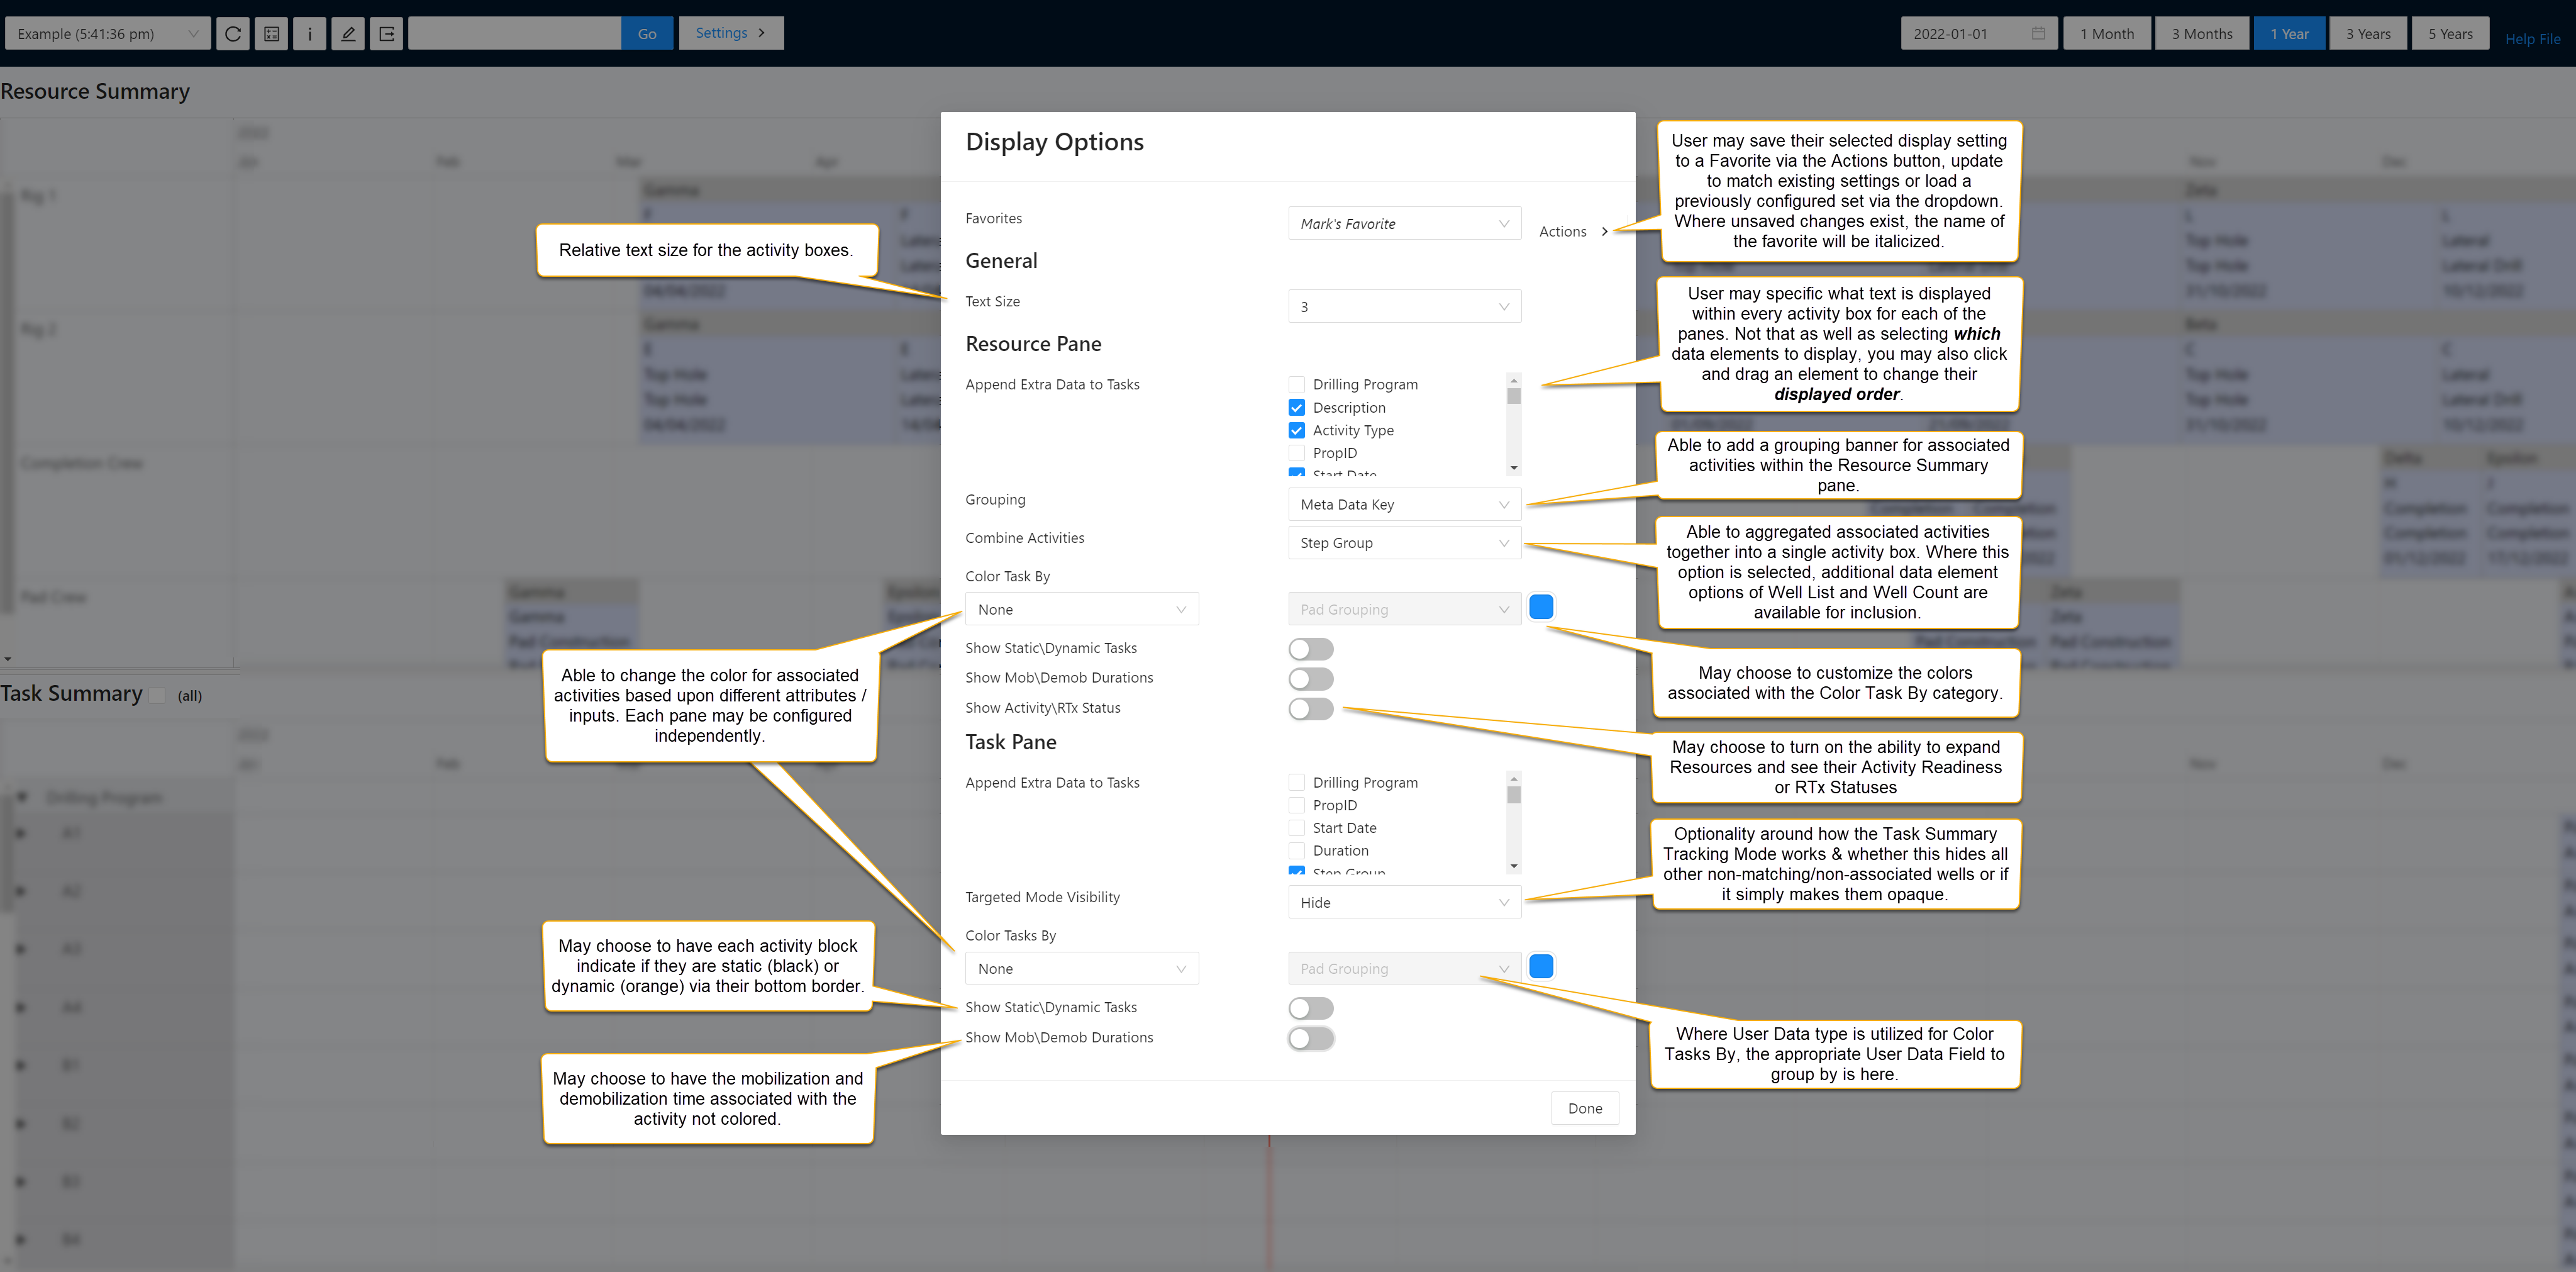Open the Help File link
This screenshot has width=2576, height=1272.
(2532, 39)
